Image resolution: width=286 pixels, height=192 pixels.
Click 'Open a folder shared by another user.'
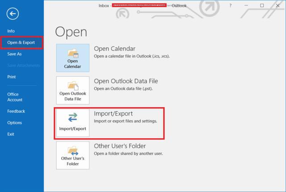(128, 154)
